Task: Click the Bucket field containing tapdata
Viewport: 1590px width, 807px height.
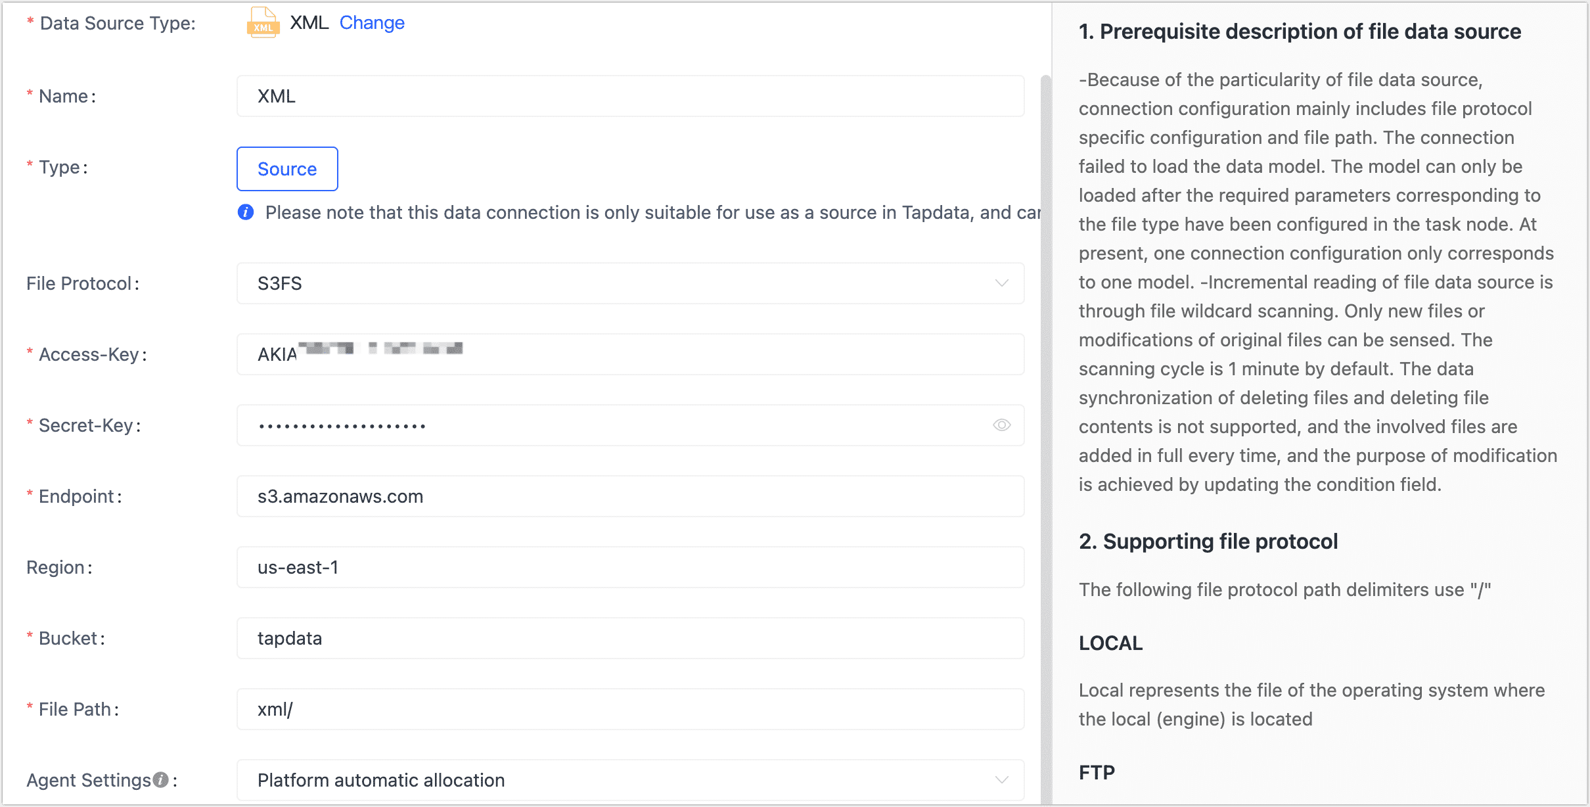Action: [629, 638]
